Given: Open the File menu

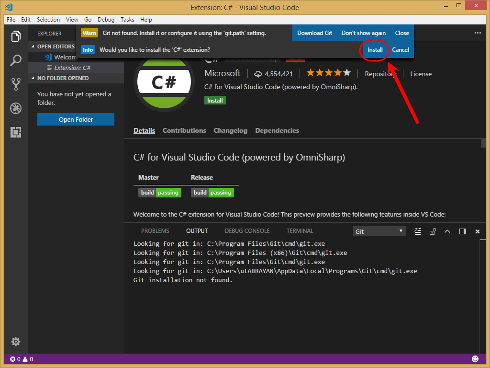Looking at the screenshot, I should click(11, 19).
